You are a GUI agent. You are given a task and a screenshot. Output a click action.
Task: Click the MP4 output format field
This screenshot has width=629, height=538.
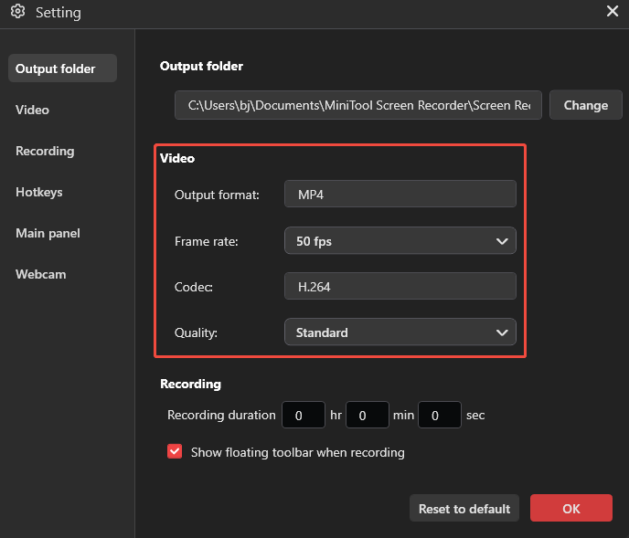coord(400,194)
